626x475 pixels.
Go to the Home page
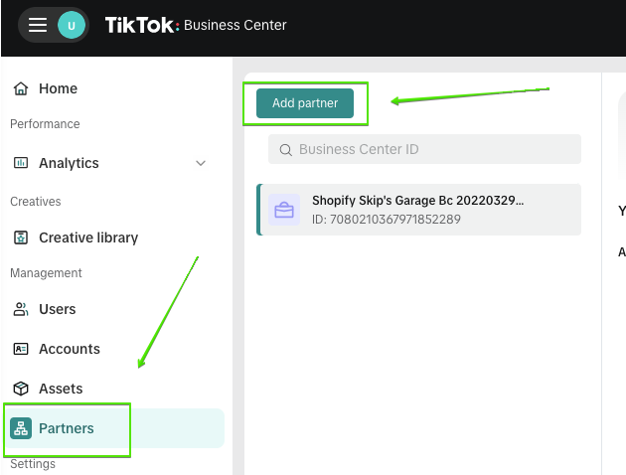tap(58, 88)
